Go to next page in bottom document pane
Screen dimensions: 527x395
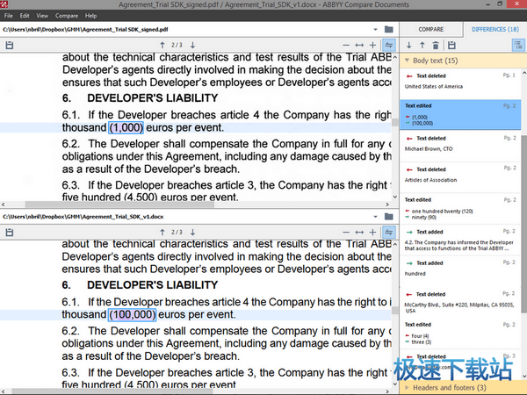tap(193, 232)
